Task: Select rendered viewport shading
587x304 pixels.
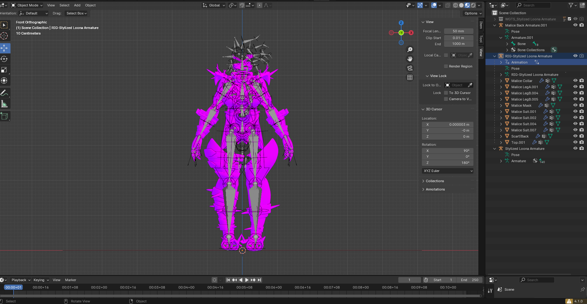Action: tap(473, 5)
